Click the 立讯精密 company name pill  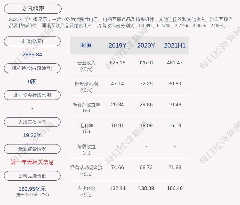[33, 9]
